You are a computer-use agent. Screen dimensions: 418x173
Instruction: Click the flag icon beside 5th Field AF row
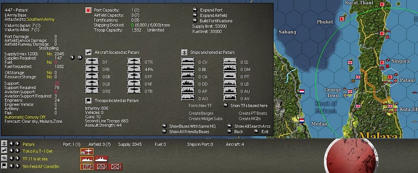coord(4,166)
